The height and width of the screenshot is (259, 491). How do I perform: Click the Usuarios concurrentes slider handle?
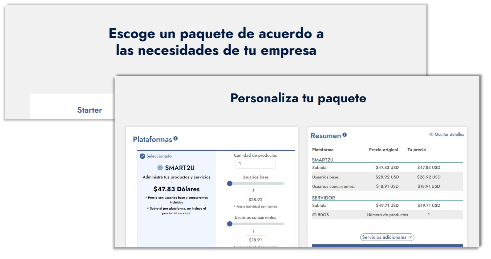pos(230,224)
